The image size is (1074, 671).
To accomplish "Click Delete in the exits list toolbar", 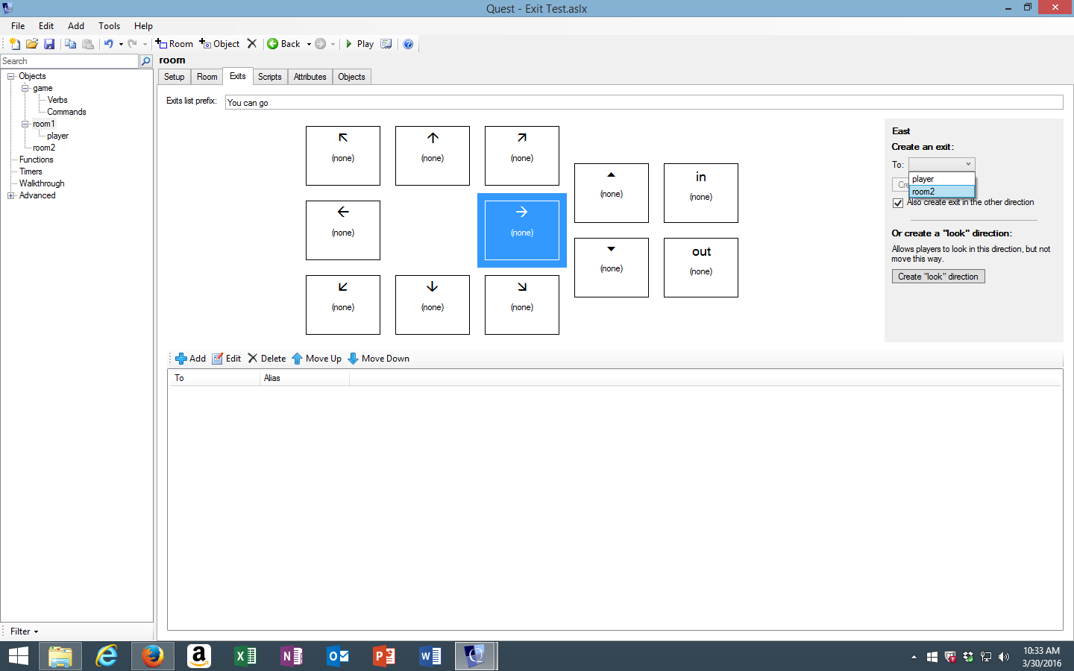I will tap(266, 359).
